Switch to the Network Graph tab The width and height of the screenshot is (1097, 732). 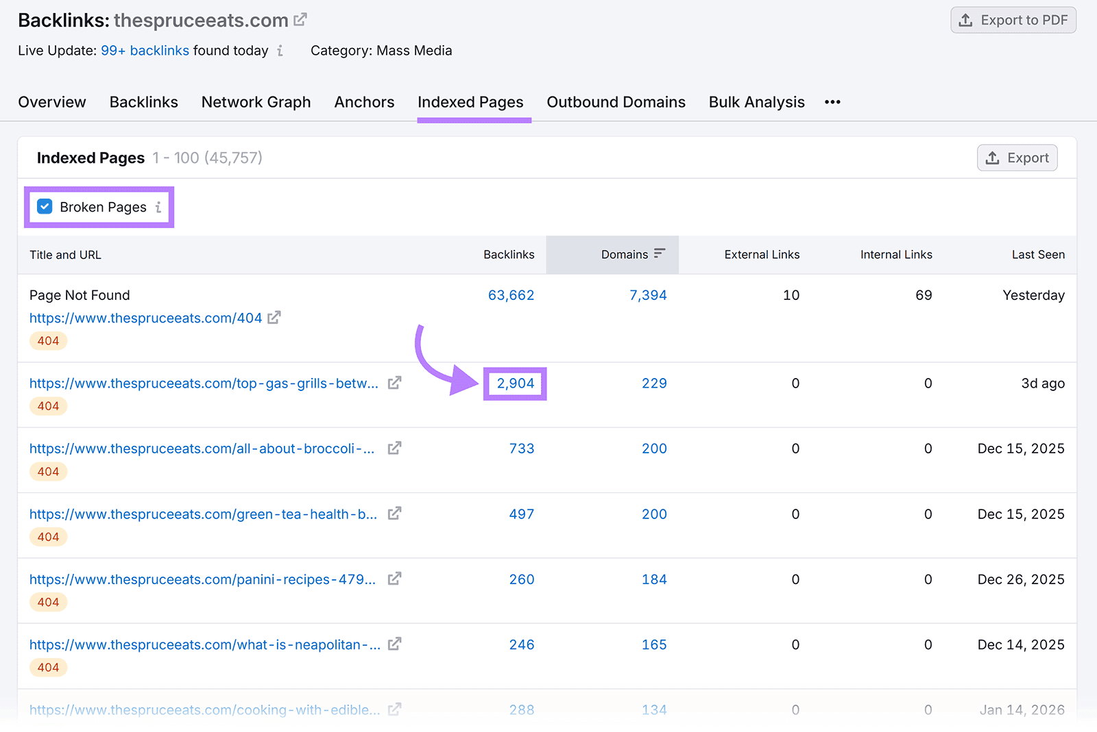[256, 102]
